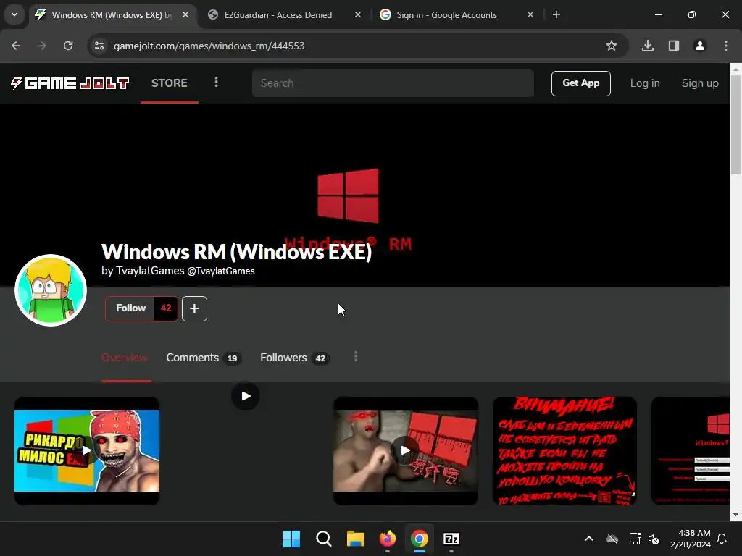Switch to the Comments tab
This screenshot has height=556, width=742.
click(203, 358)
